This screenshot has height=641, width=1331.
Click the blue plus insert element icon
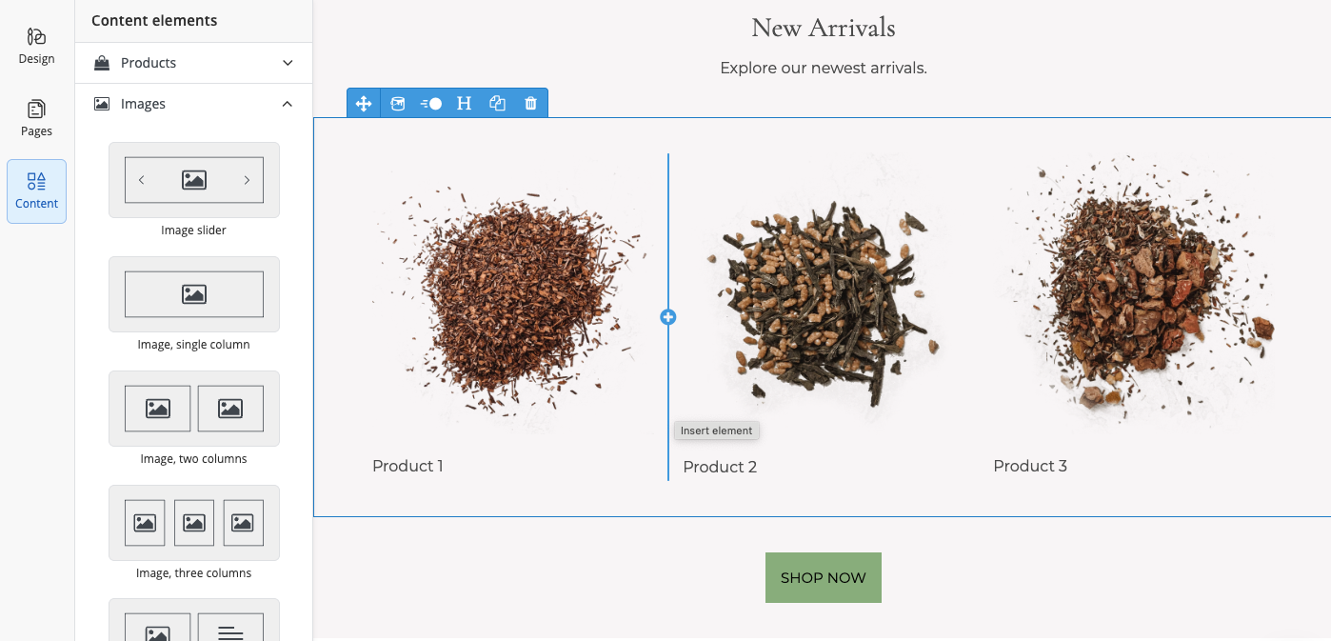[668, 317]
